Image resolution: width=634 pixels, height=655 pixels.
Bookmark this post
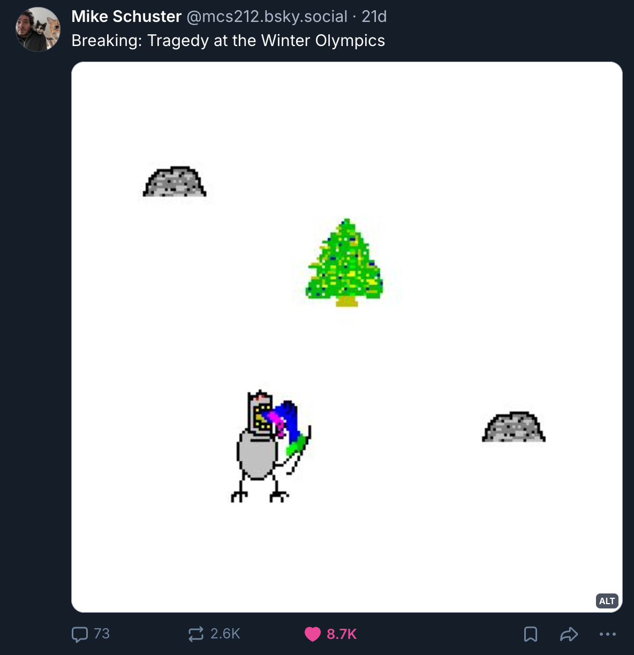[x=530, y=634]
